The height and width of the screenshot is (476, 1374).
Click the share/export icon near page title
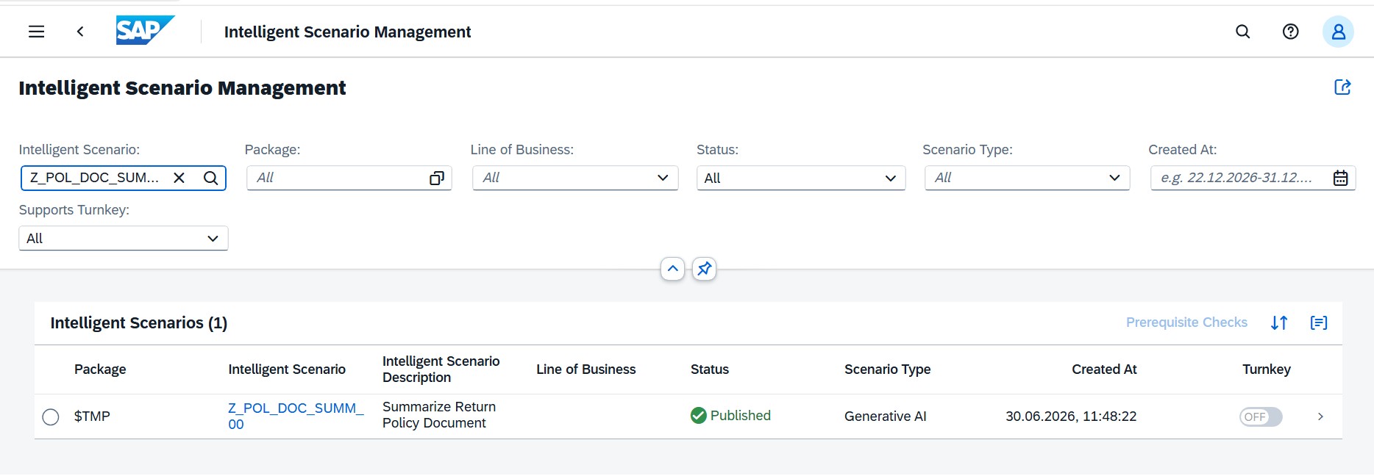tap(1342, 87)
